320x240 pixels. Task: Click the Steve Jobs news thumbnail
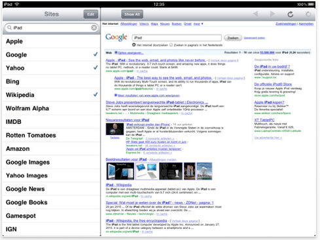click(x=115, y=129)
